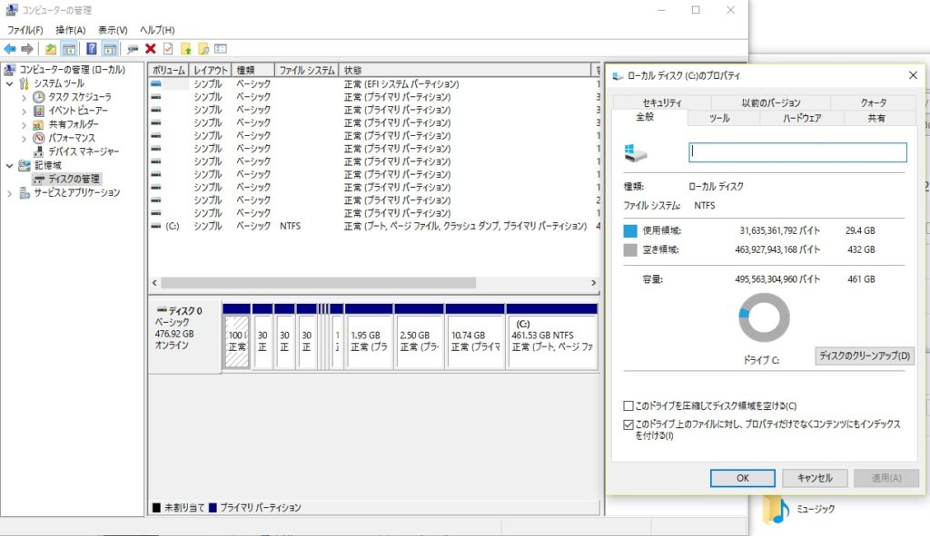Click the list settings toolbar icon

(x=221, y=49)
